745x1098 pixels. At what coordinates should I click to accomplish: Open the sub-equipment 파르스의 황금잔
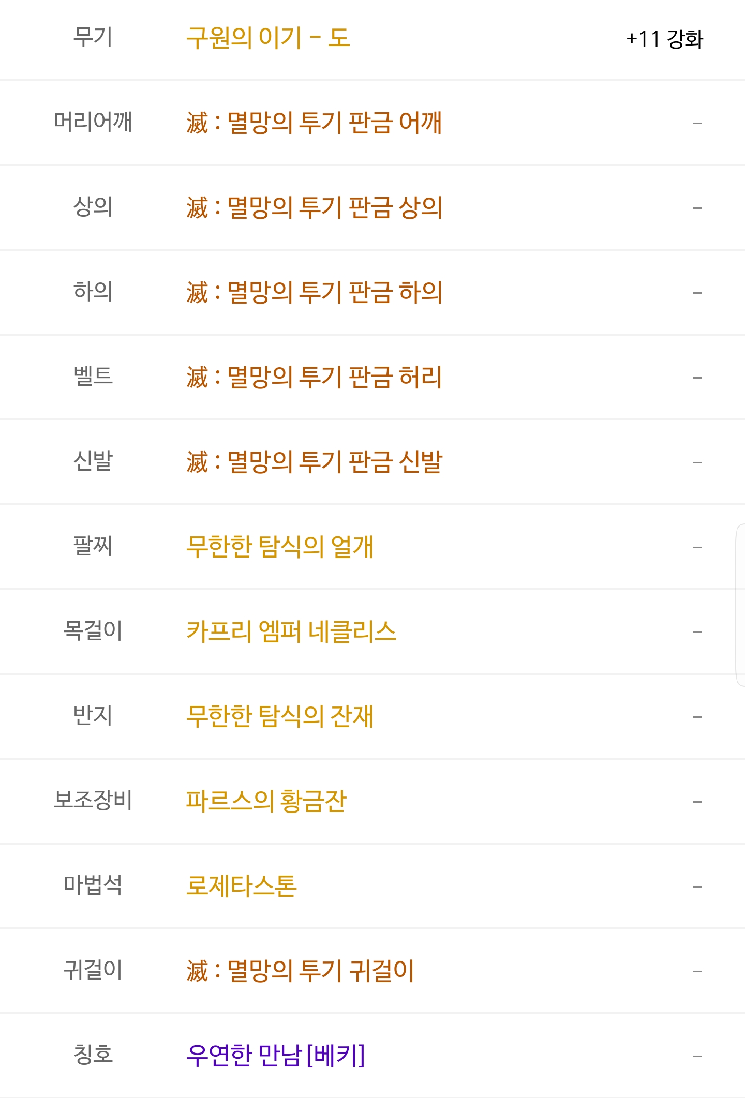266,801
